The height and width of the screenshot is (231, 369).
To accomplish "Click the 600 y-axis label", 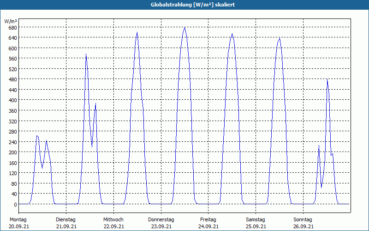I will 12,48.
